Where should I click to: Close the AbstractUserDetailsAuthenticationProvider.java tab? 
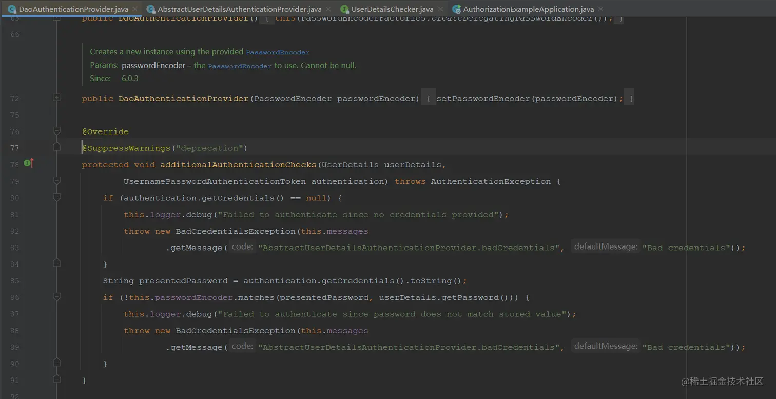tap(328, 9)
